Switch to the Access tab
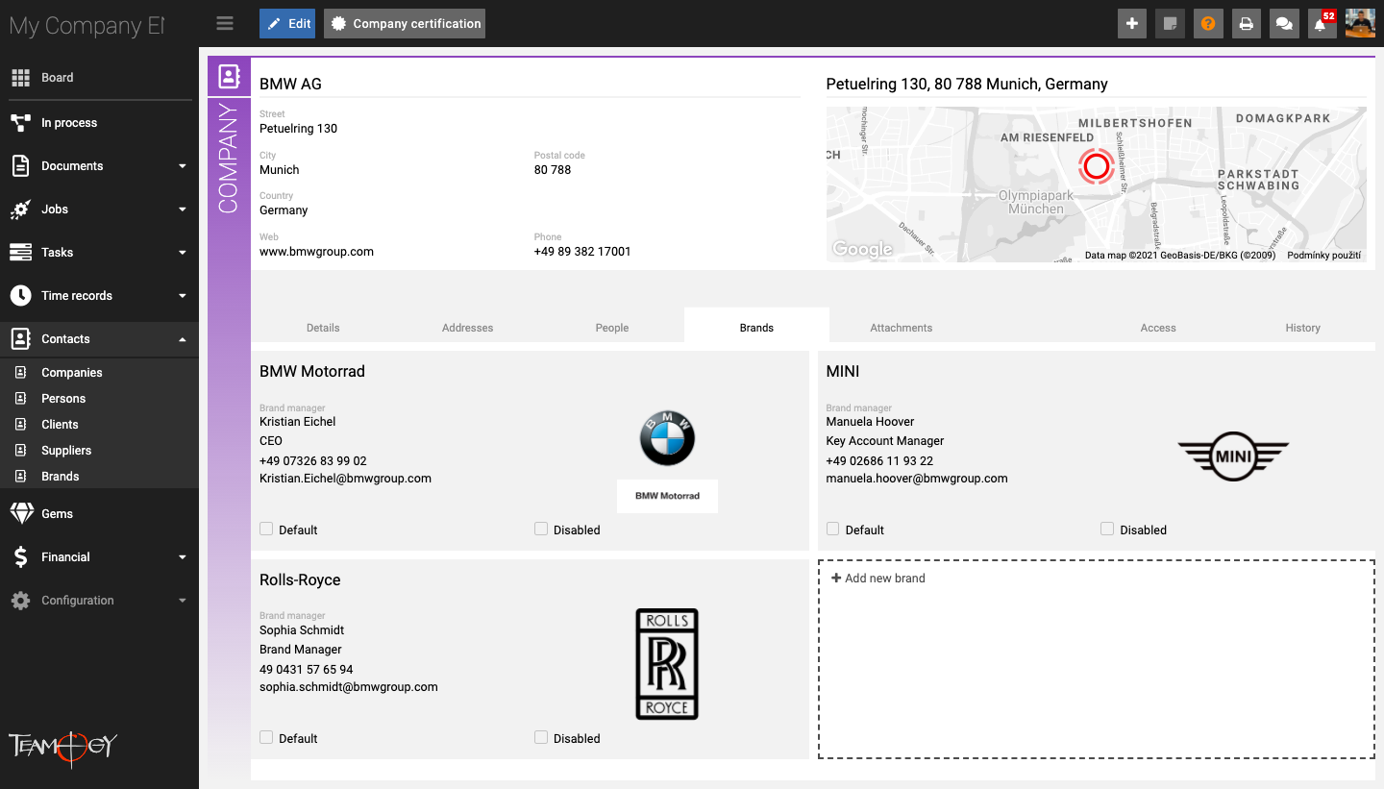This screenshot has width=1384, height=789. pos(1158,328)
